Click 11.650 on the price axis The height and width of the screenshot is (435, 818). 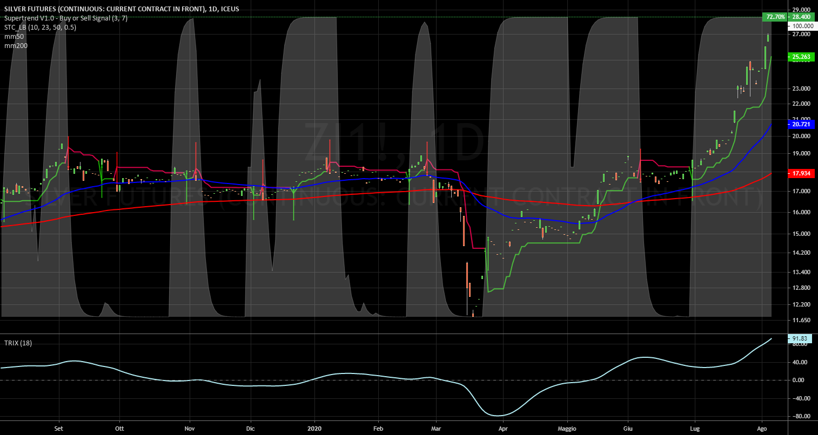(802, 321)
